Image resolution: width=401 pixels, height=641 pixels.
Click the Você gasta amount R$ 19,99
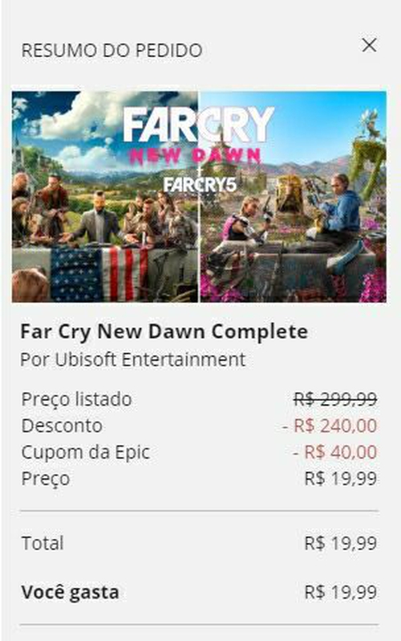341,592
